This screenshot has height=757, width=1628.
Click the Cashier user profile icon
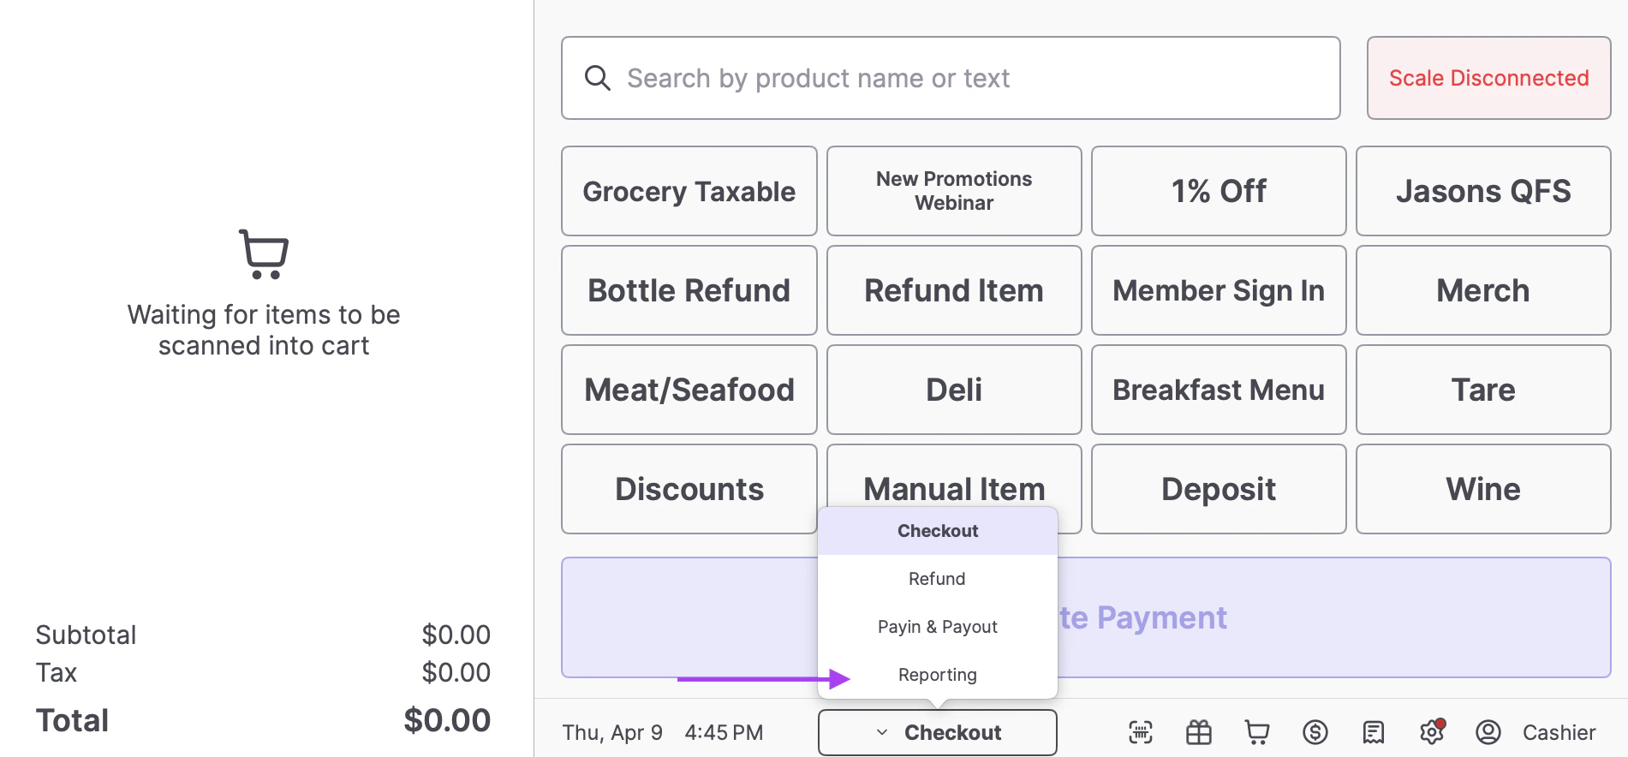[x=1488, y=732]
